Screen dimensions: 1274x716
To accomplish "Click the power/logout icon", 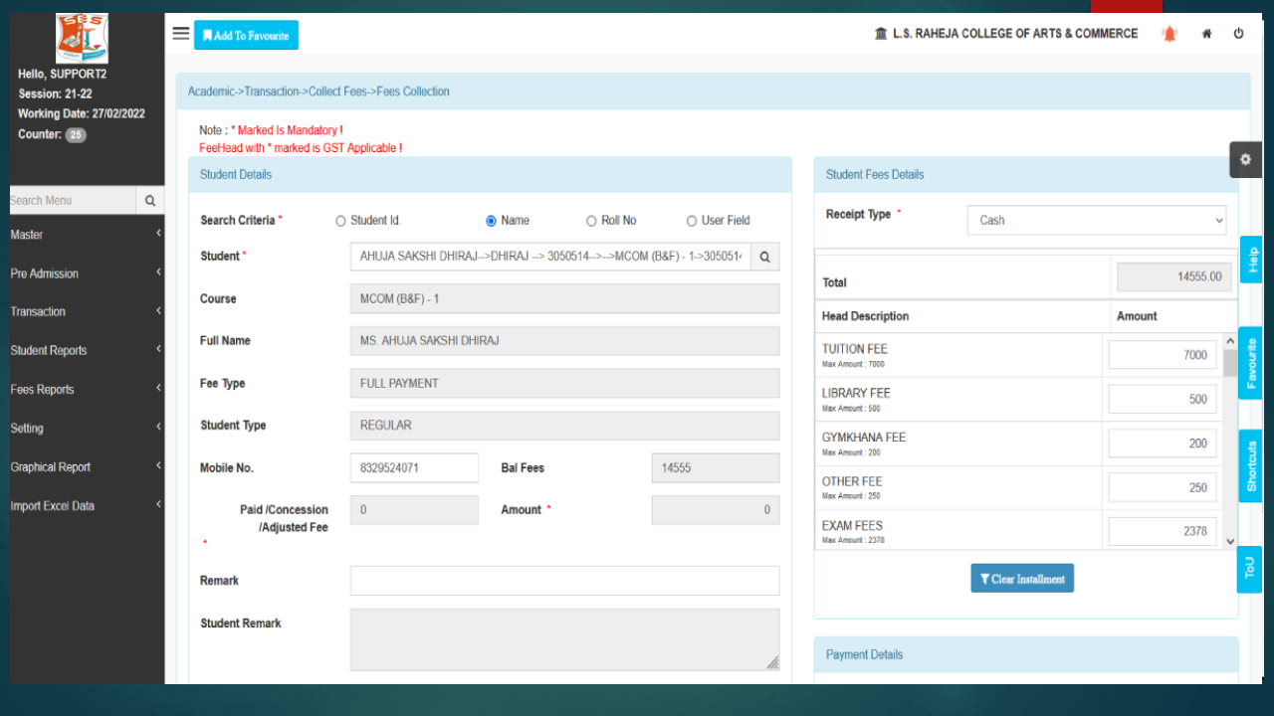I will click(x=1238, y=33).
